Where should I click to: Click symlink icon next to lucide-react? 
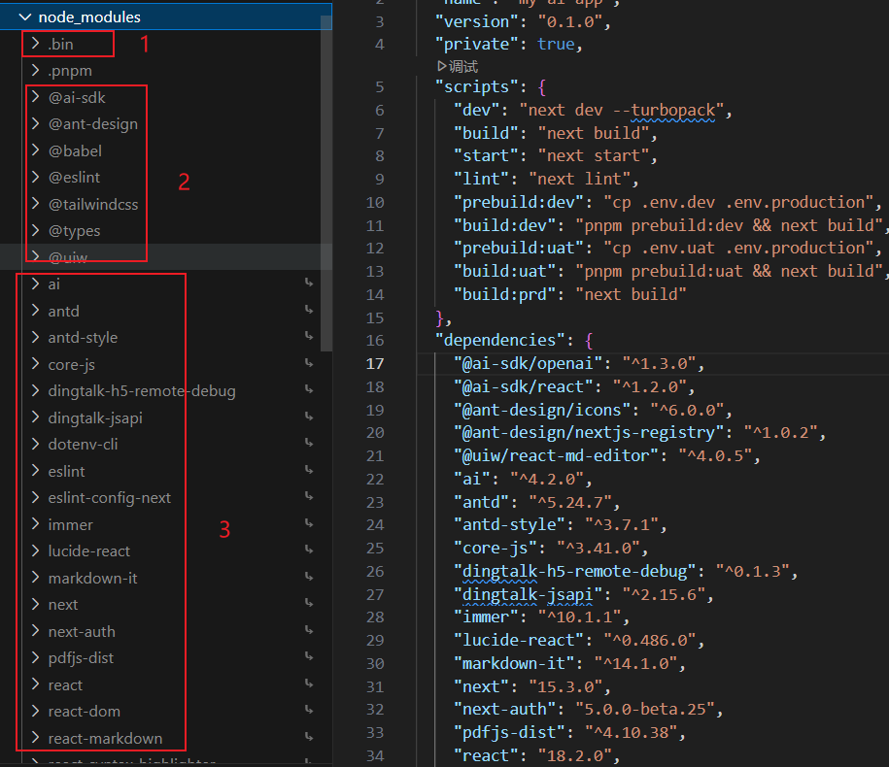pyautogui.click(x=309, y=551)
